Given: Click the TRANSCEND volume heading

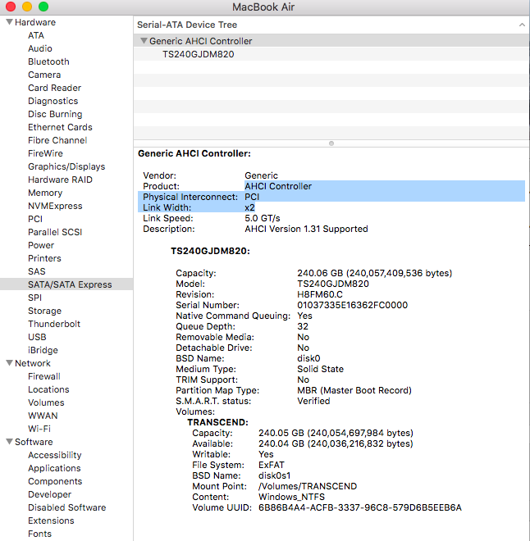Looking at the screenshot, I should (x=217, y=422).
